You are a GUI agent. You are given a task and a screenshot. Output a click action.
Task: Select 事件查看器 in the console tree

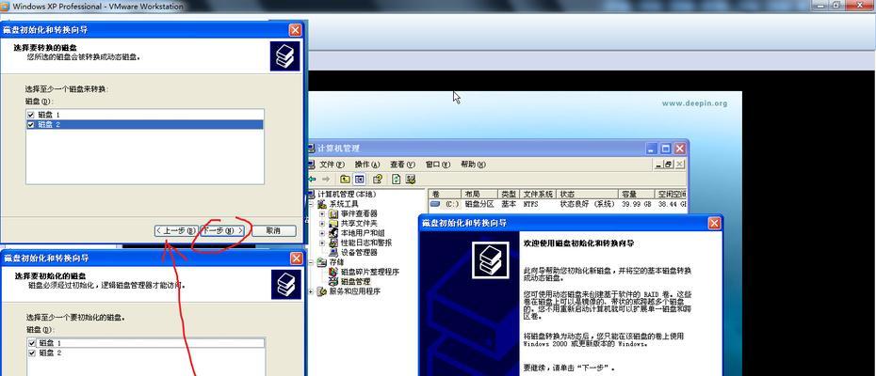point(359,213)
